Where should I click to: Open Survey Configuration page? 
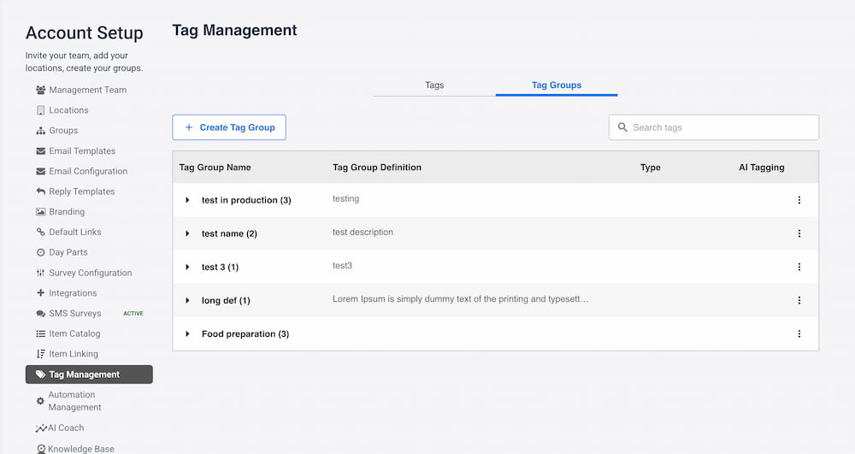(x=91, y=273)
